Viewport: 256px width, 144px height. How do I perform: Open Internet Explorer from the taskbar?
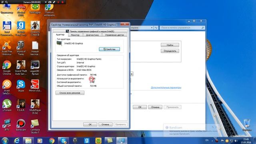[17, 140]
